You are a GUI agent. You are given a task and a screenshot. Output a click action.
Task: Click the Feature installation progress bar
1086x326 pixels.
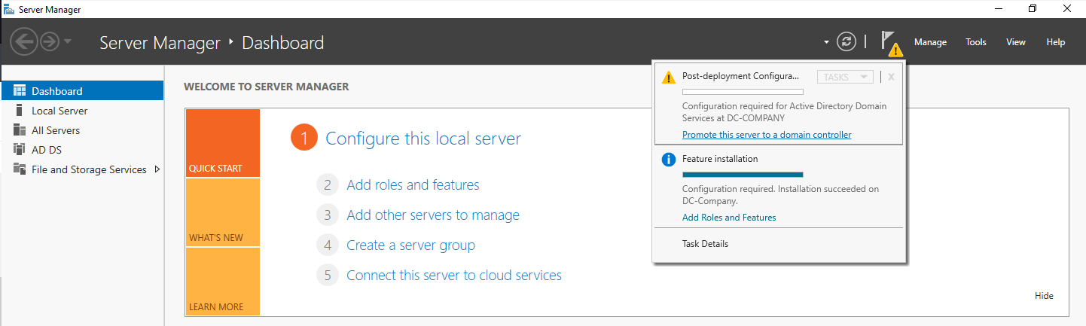pyautogui.click(x=742, y=175)
